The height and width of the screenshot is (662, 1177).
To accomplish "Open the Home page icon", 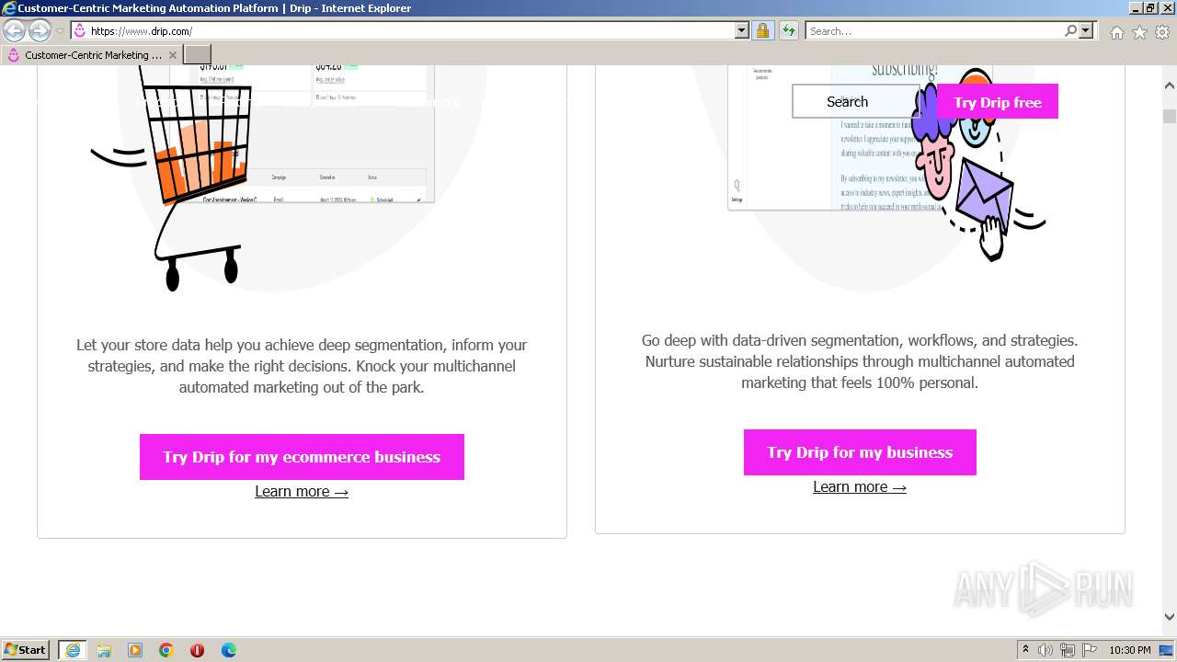I will point(1116,32).
